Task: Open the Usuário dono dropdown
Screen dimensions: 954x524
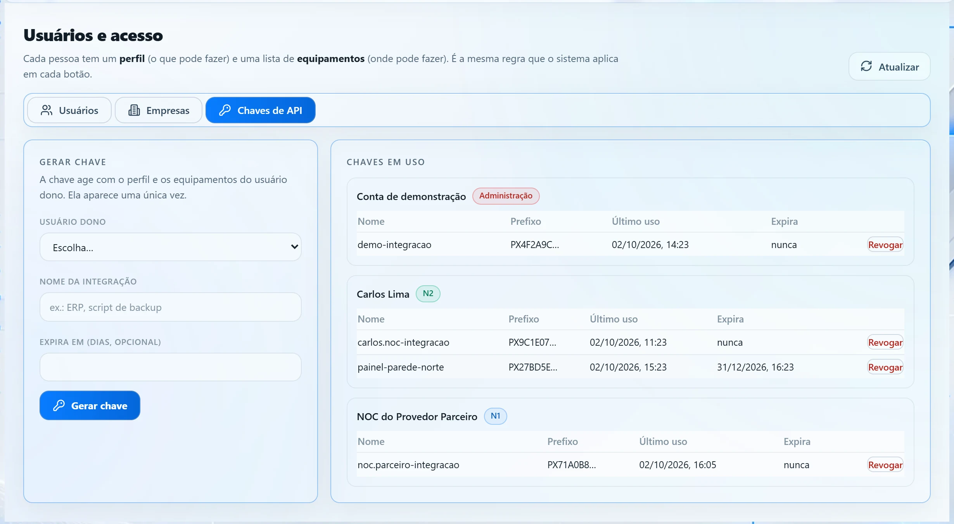Action: click(170, 247)
